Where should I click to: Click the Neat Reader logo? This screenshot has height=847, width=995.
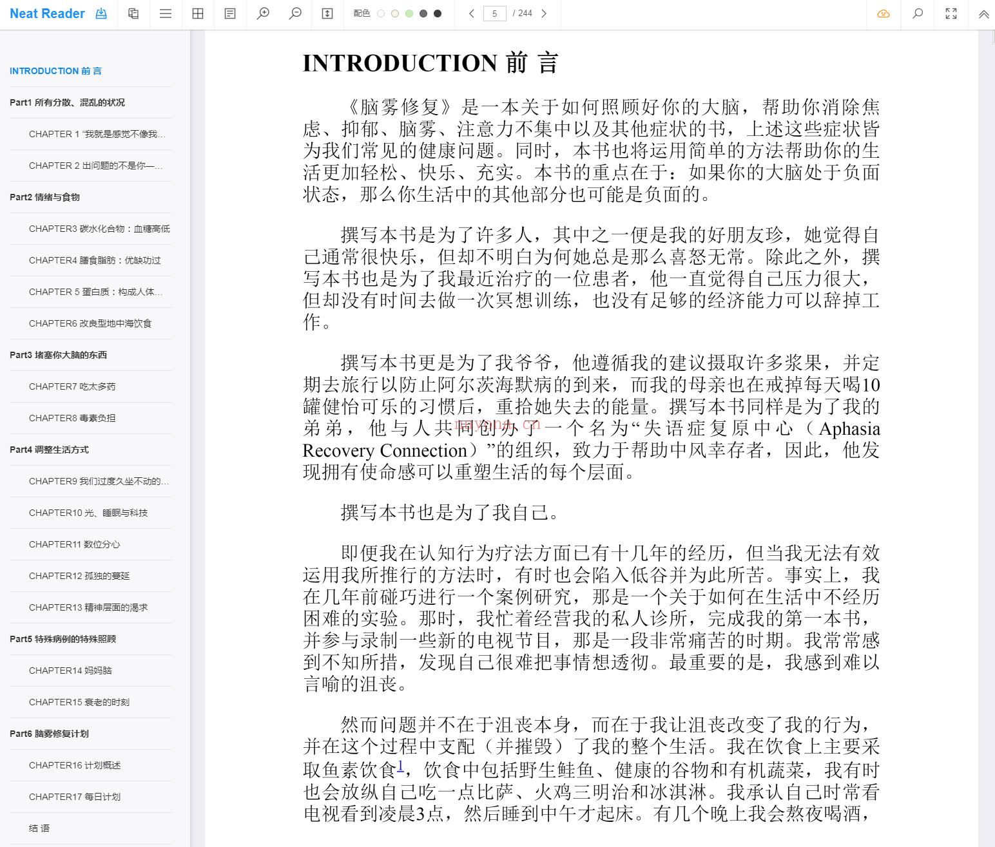[x=47, y=14]
